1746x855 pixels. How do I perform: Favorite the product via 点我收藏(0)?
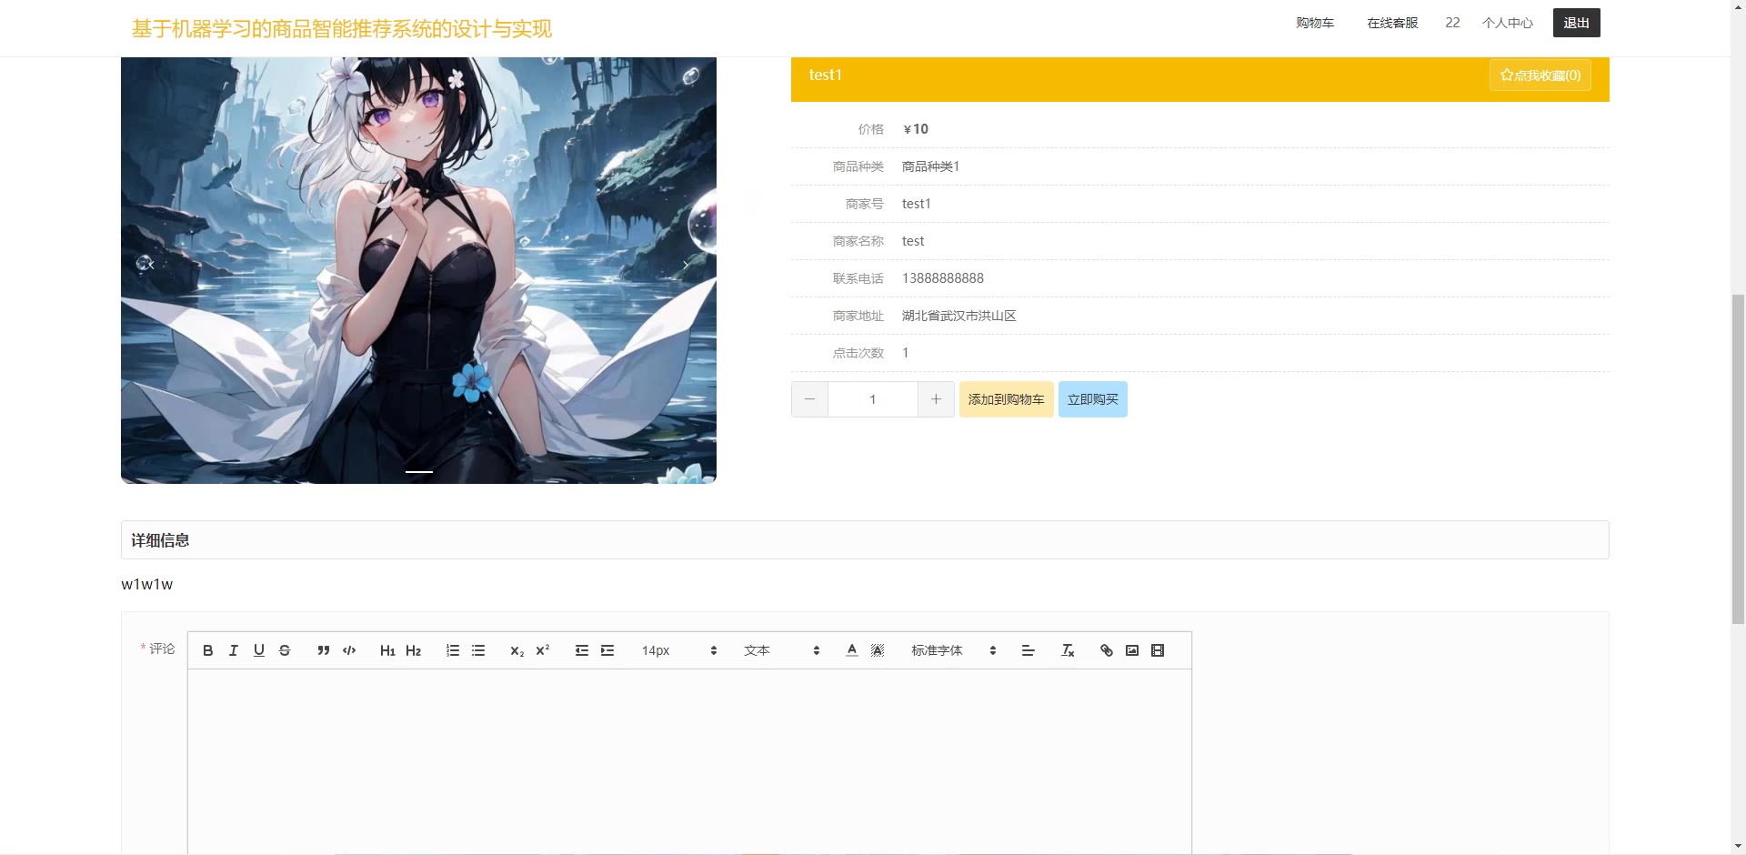pyautogui.click(x=1540, y=75)
